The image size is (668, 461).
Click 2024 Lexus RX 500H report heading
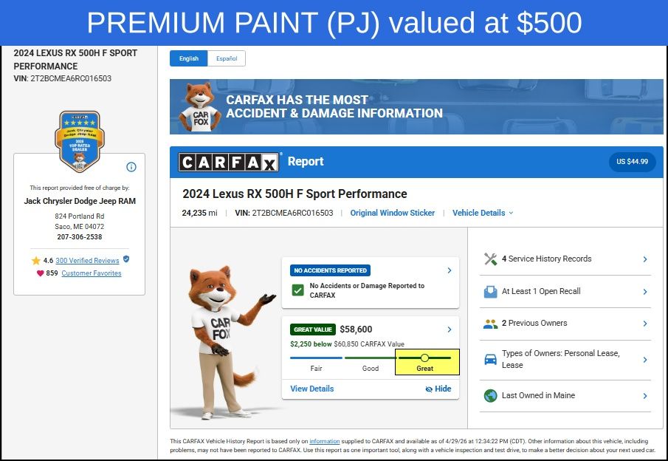point(295,194)
